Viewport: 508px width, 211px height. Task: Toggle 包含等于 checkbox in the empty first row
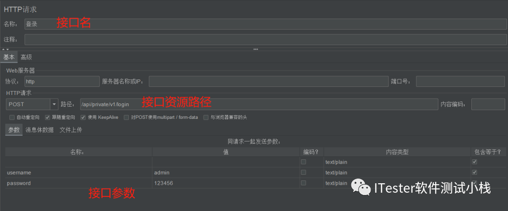[475, 162]
